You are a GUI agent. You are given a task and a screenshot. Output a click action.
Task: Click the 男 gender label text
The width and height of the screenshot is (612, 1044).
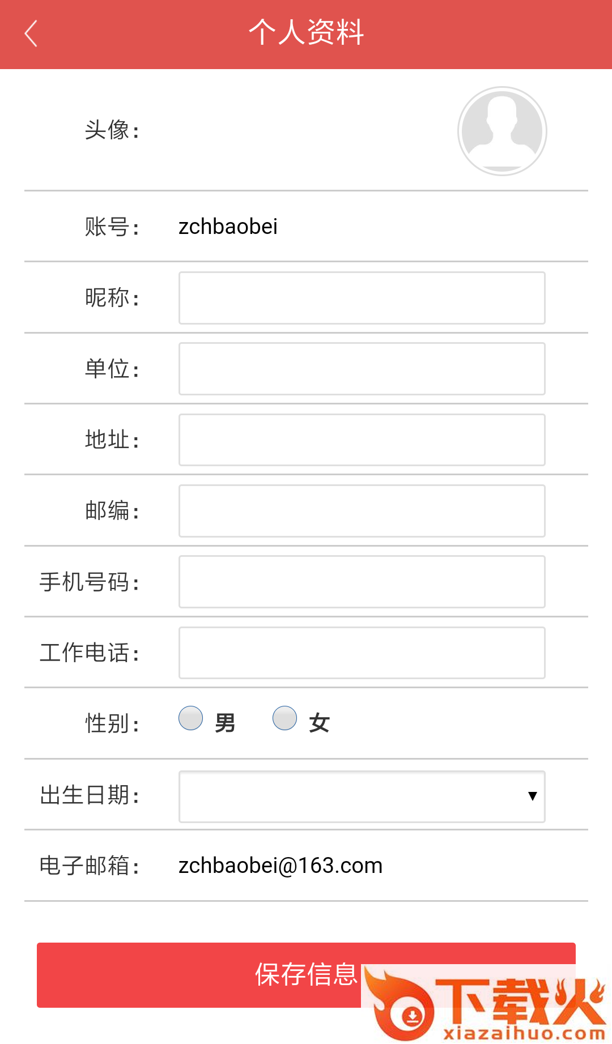click(x=225, y=723)
